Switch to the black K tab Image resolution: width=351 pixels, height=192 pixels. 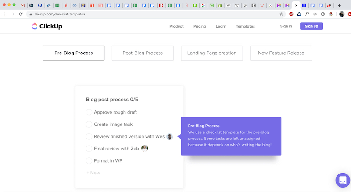pyautogui.click(x=254, y=5)
